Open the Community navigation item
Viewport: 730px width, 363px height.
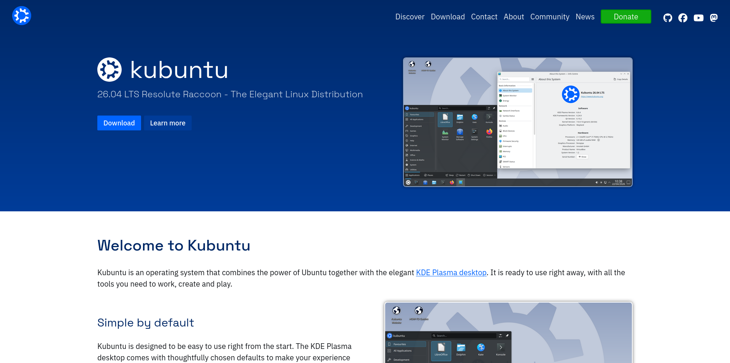pos(550,17)
